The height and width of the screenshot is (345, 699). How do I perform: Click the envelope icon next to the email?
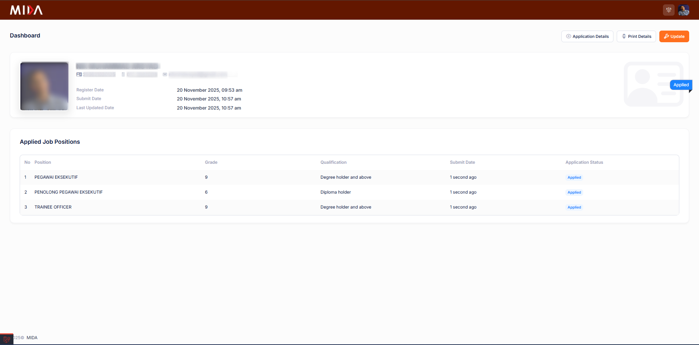pos(165,74)
